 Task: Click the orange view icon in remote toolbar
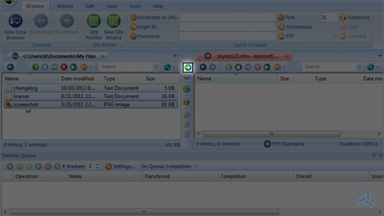pos(277,67)
